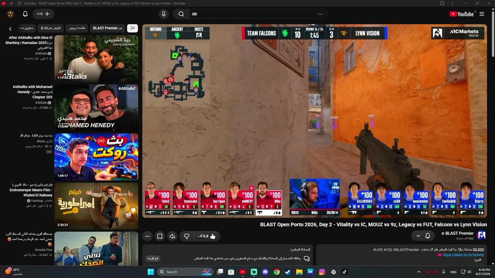Open the Embratoreyet Meem film thumbnail
Screen dimensions: 495x278
click(96, 206)
